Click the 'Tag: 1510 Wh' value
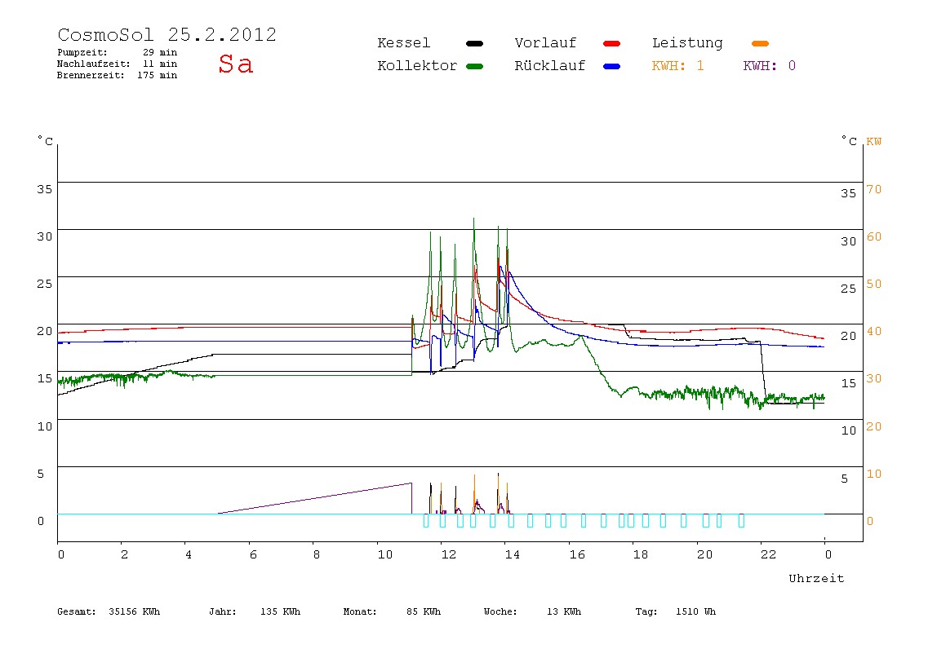Image resolution: width=937 pixels, height=662 pixels. (675, 611)
